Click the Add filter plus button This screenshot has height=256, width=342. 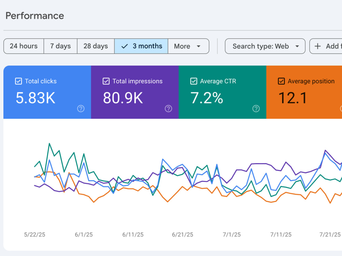tap(326, 46)
